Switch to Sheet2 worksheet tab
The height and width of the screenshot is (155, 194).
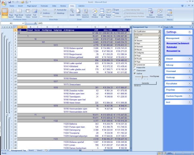click(x=31, y=150)
